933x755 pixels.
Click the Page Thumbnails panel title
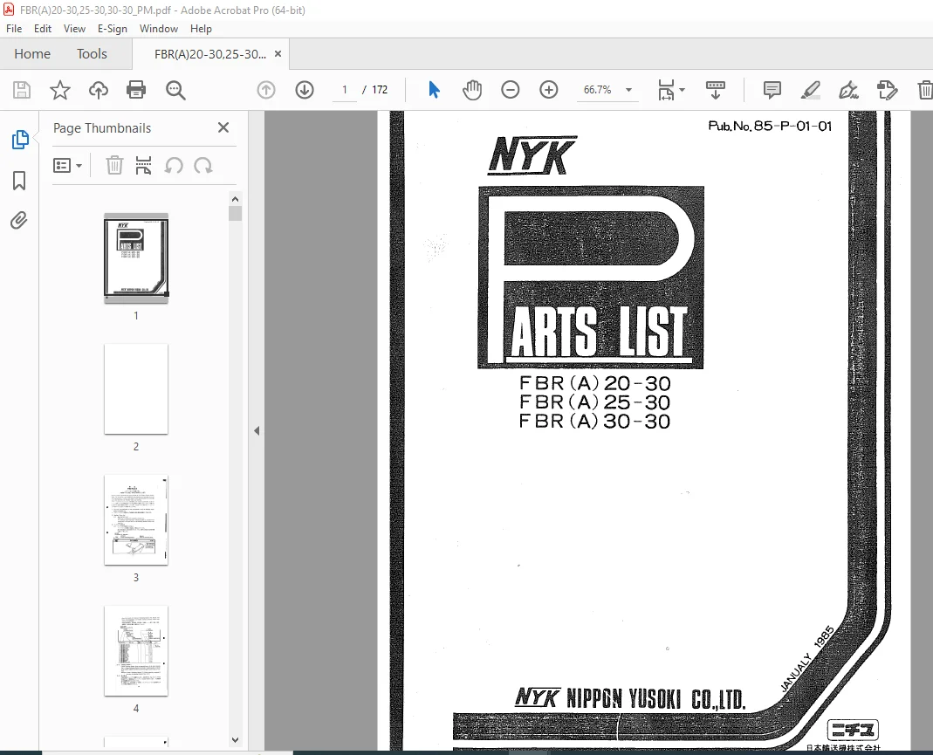102,128
